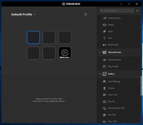This screenshot has width=143, height=125.
Task: Select the Clear Chat action
Action: [x=118, y=95]
